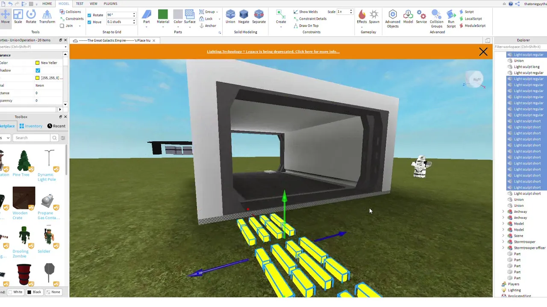Open the Material picker
This screenshot has height=307, width=547.
[x=163, y=17]
